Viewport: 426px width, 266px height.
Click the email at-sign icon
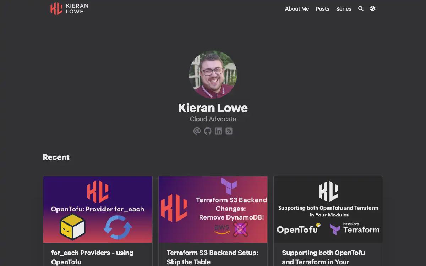tap(197, 131)
